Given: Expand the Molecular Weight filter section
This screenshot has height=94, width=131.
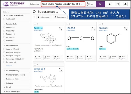Looking at the screenshot, I should 13,91.
